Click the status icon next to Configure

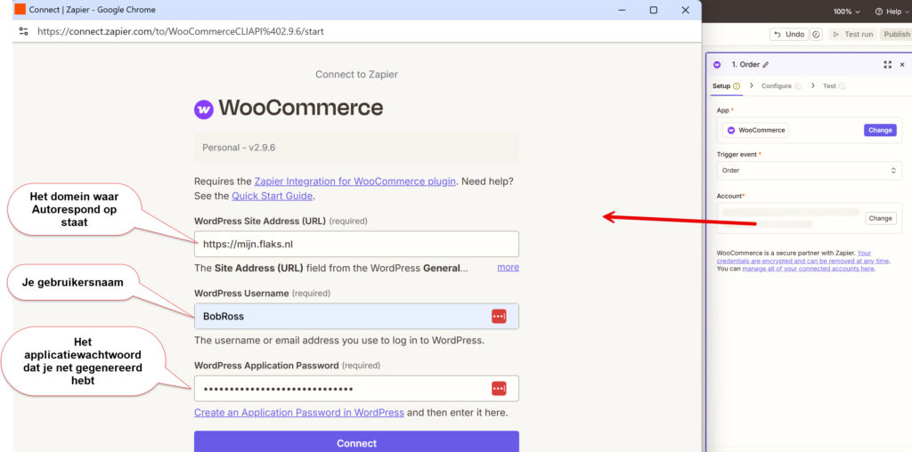tap(798, 86)
